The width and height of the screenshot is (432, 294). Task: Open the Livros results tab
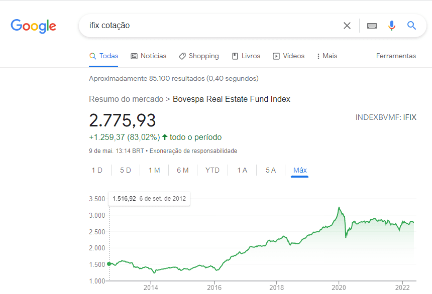[246, 56]
